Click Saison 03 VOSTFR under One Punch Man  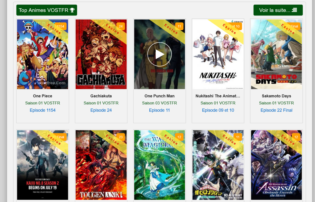point(159,103)
